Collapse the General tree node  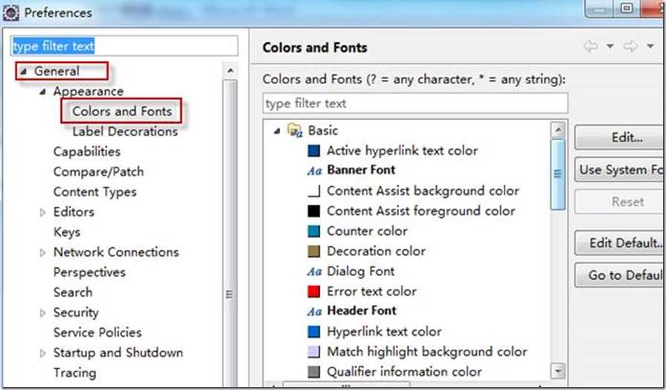click(24, 71)
